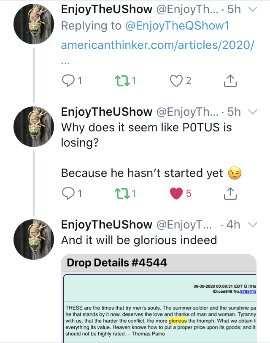Viewport: 270px width, 343px height.
Task: Undo retweet on the POTUS losing tweet
Action: 122,193
